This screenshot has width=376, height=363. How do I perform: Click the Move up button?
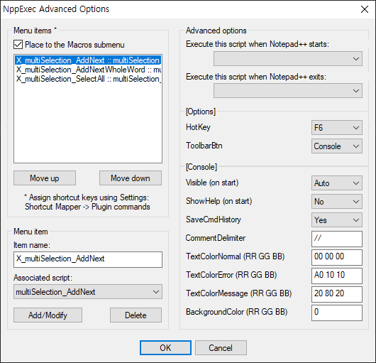(45, 178)
